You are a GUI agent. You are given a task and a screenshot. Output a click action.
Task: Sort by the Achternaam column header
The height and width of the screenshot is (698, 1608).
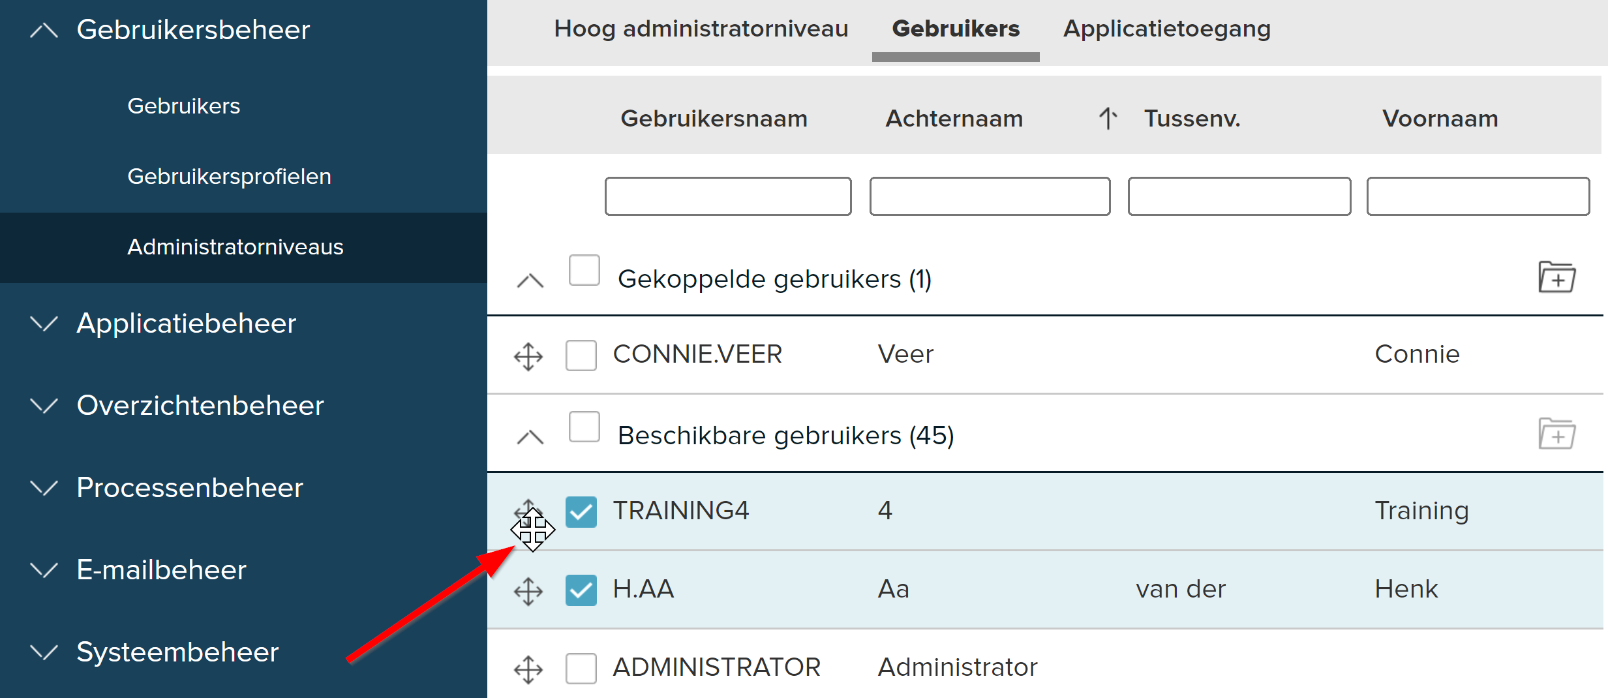pyautogui.click(x=954, y=119)
